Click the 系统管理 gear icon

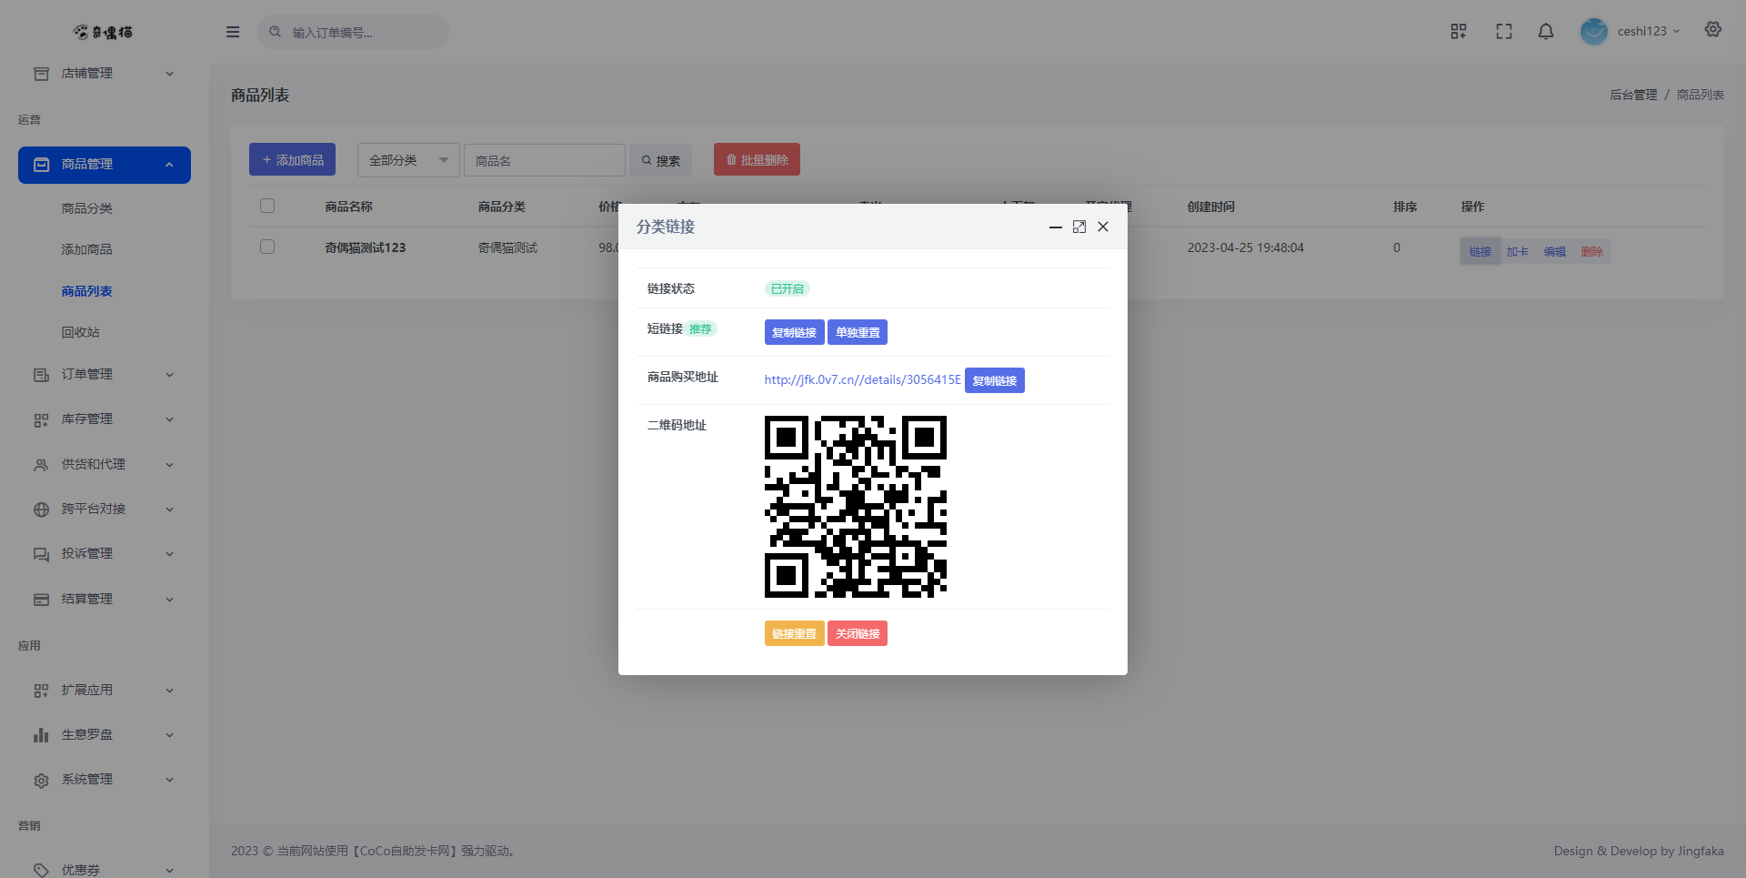click(x=41, y=780)
